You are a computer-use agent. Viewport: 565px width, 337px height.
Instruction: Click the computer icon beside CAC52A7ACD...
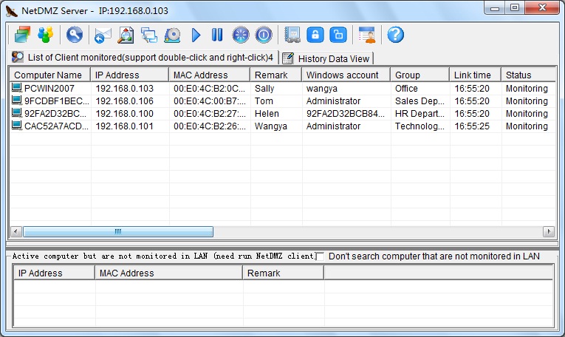coord(16,126)
